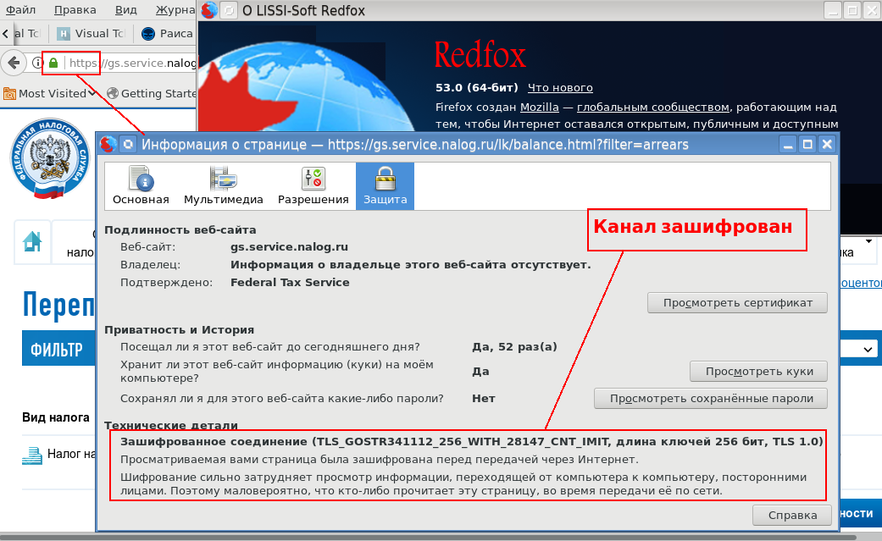The width and height of the screenshot is (882, 541).
Task: Click second titlebar icon in About window
Action: 229,11
